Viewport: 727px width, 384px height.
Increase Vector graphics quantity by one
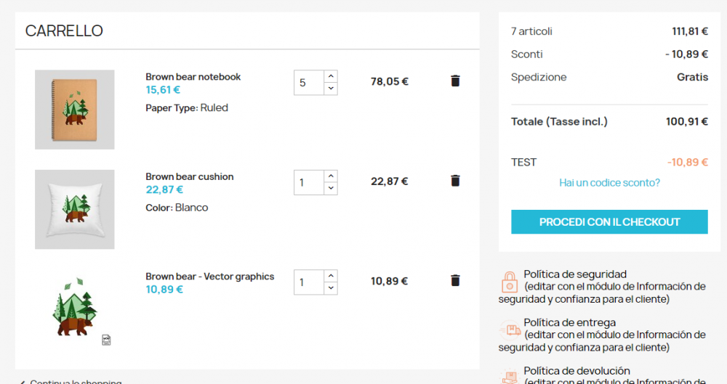point(331,275)
